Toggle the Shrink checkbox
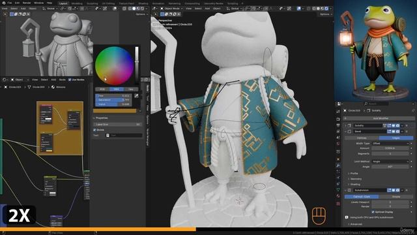Image resolution: width=417 pixels, height=235 pixels. 94,130
